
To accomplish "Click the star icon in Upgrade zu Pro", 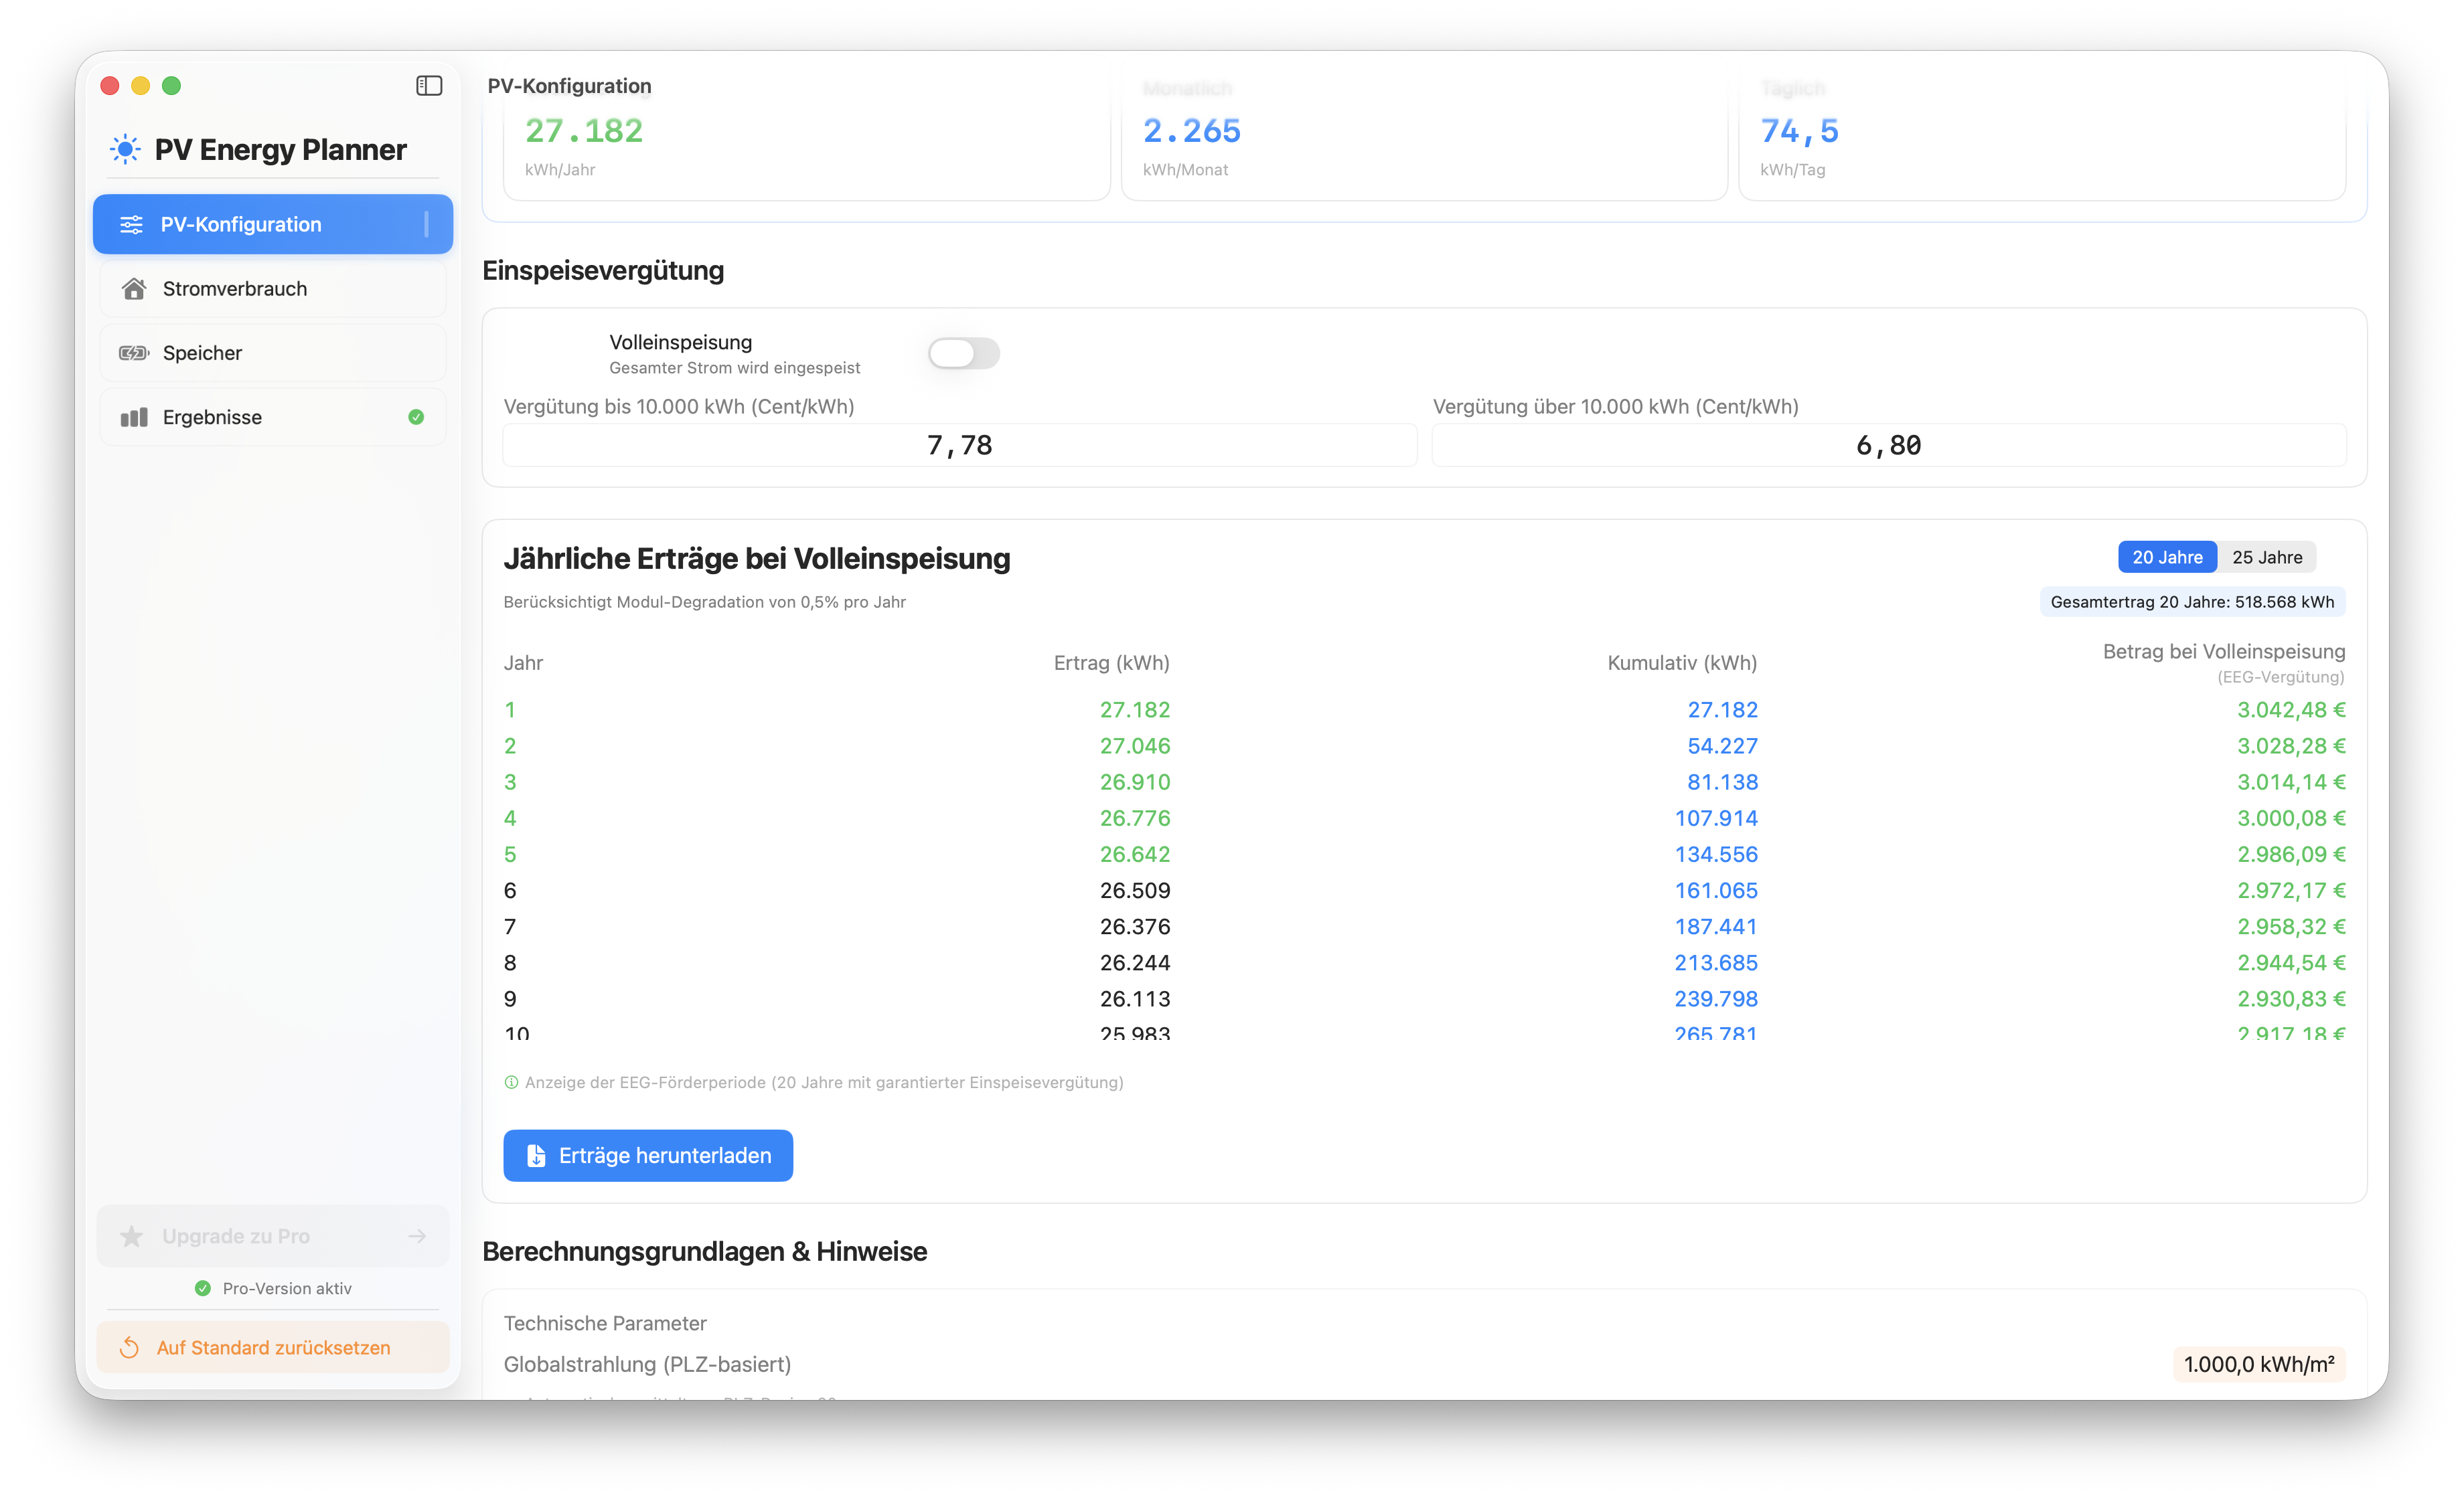I will [x=132, y=1236].
